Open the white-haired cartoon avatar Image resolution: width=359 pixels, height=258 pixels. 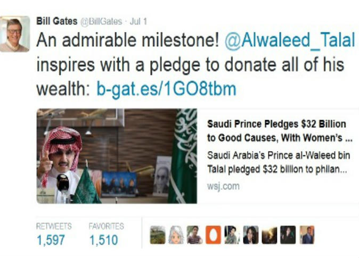176,235
